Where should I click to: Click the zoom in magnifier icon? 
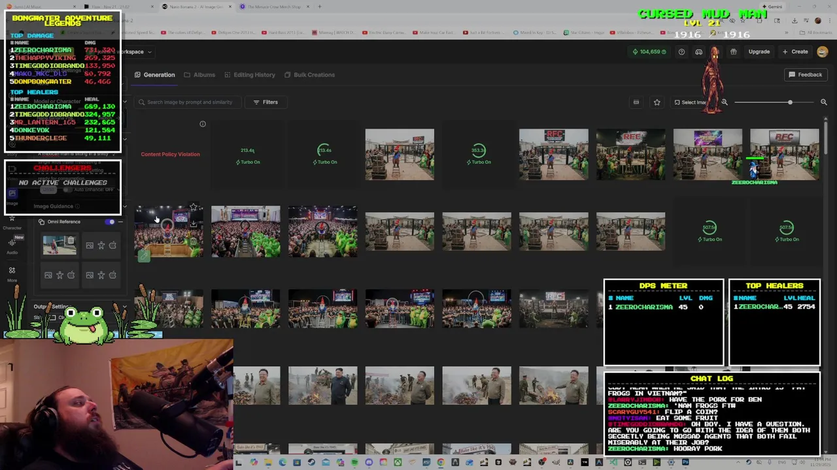click(823, 102)
